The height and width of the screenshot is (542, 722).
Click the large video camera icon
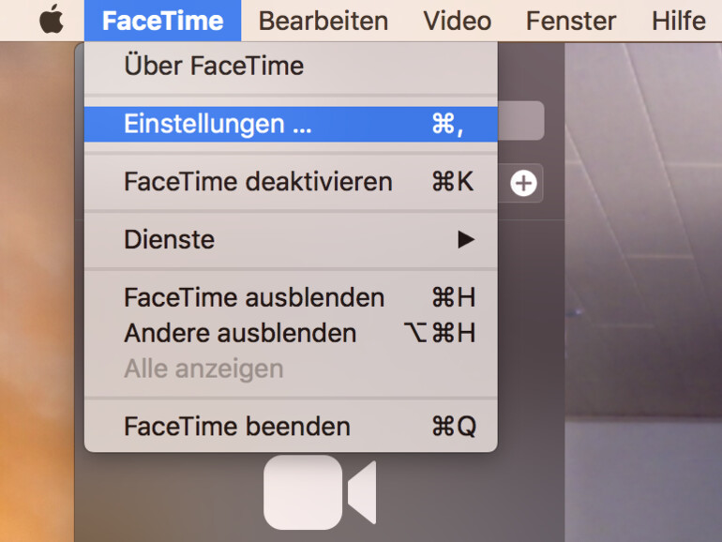(x=319, y=492)
